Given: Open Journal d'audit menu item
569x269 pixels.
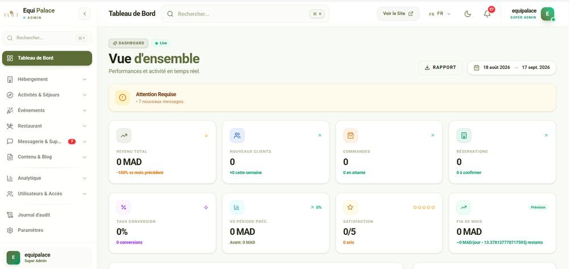Looking at the screenshot, I should tap(47, 215).
